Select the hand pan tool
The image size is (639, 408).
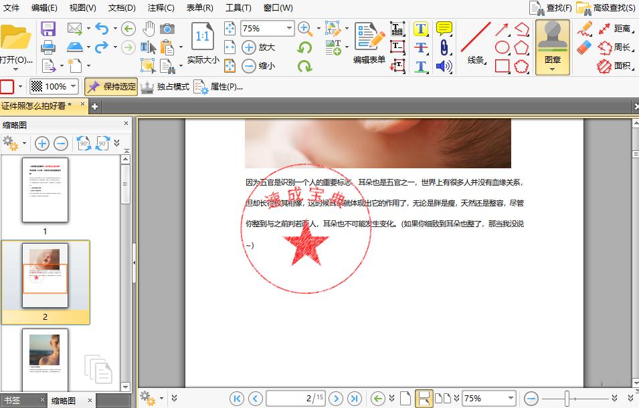click(147, 28)
